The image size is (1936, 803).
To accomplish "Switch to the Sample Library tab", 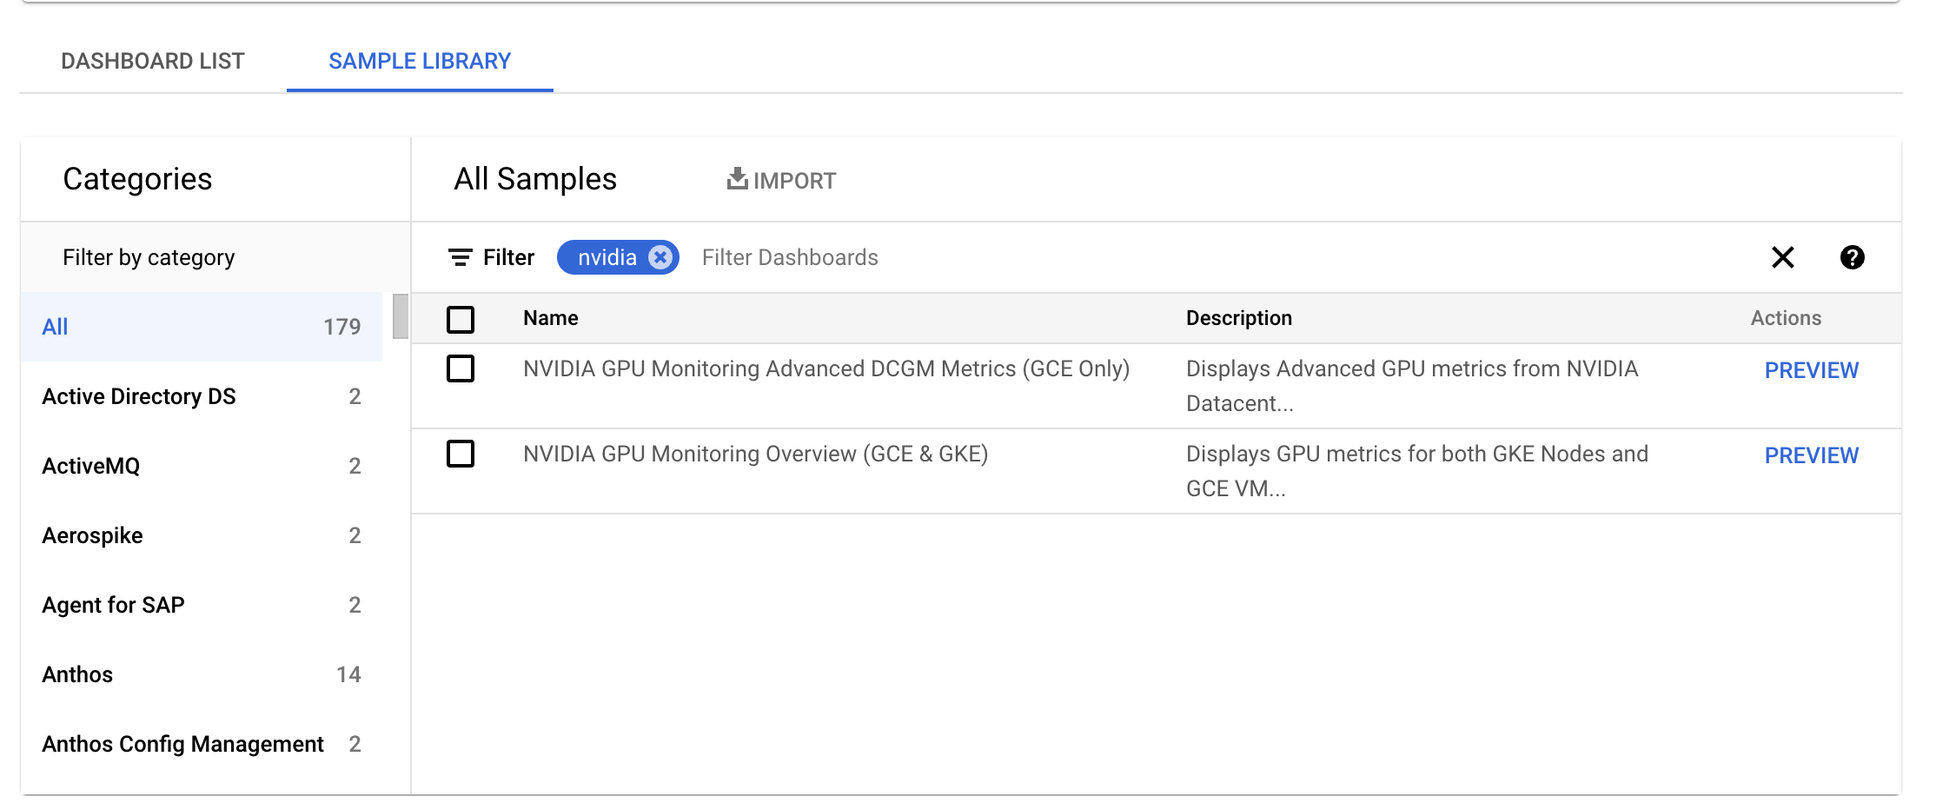I will pyautogui.click(x=420, y=61).
